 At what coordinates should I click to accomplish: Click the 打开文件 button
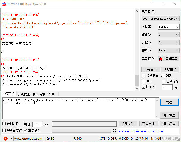coord(128,124)
